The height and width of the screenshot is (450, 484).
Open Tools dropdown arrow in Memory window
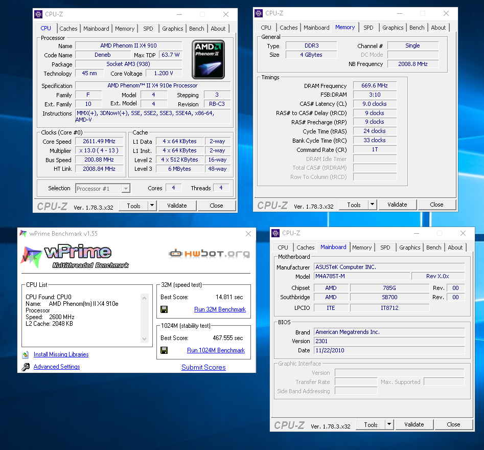(x=372, y=205)
